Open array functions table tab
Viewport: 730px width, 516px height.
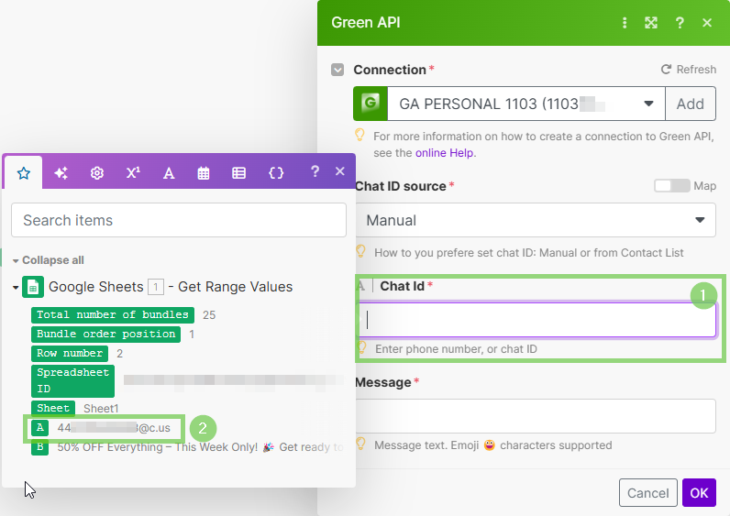click(239, 172)
